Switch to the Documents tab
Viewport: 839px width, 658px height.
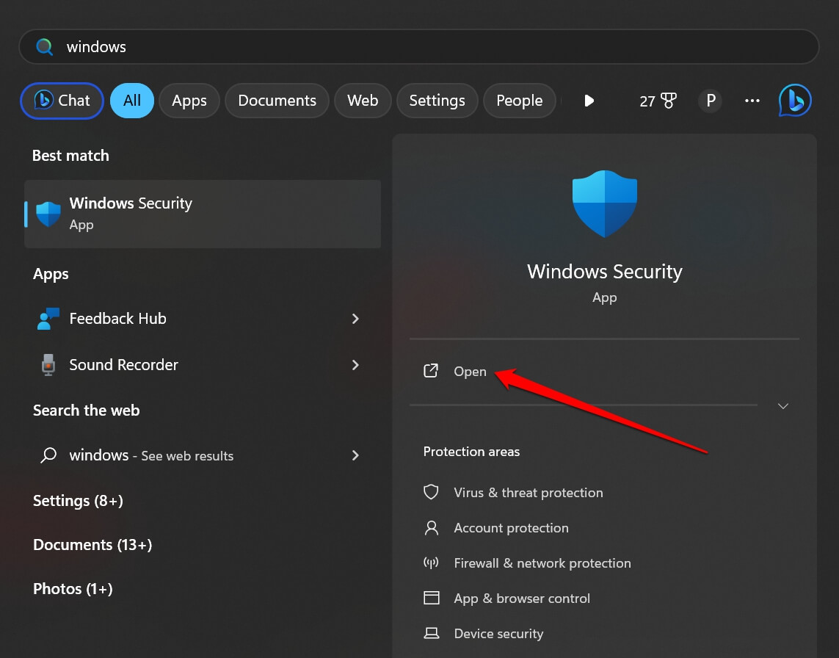click(277, 101)
